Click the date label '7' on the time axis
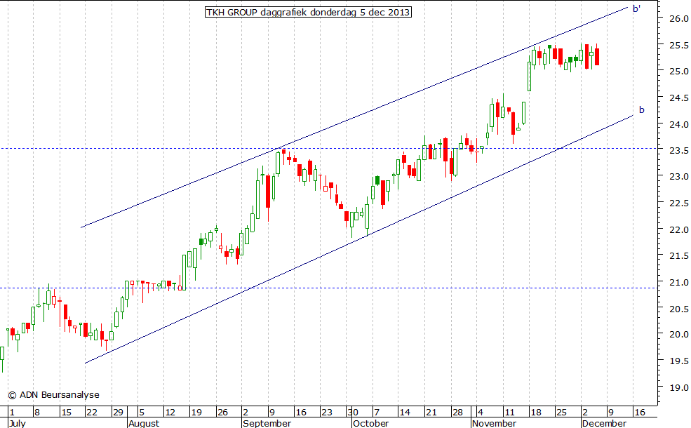Image resolution: width=691 pixels, height=428 pixels. pyautogui.click(x=376, y=413)
